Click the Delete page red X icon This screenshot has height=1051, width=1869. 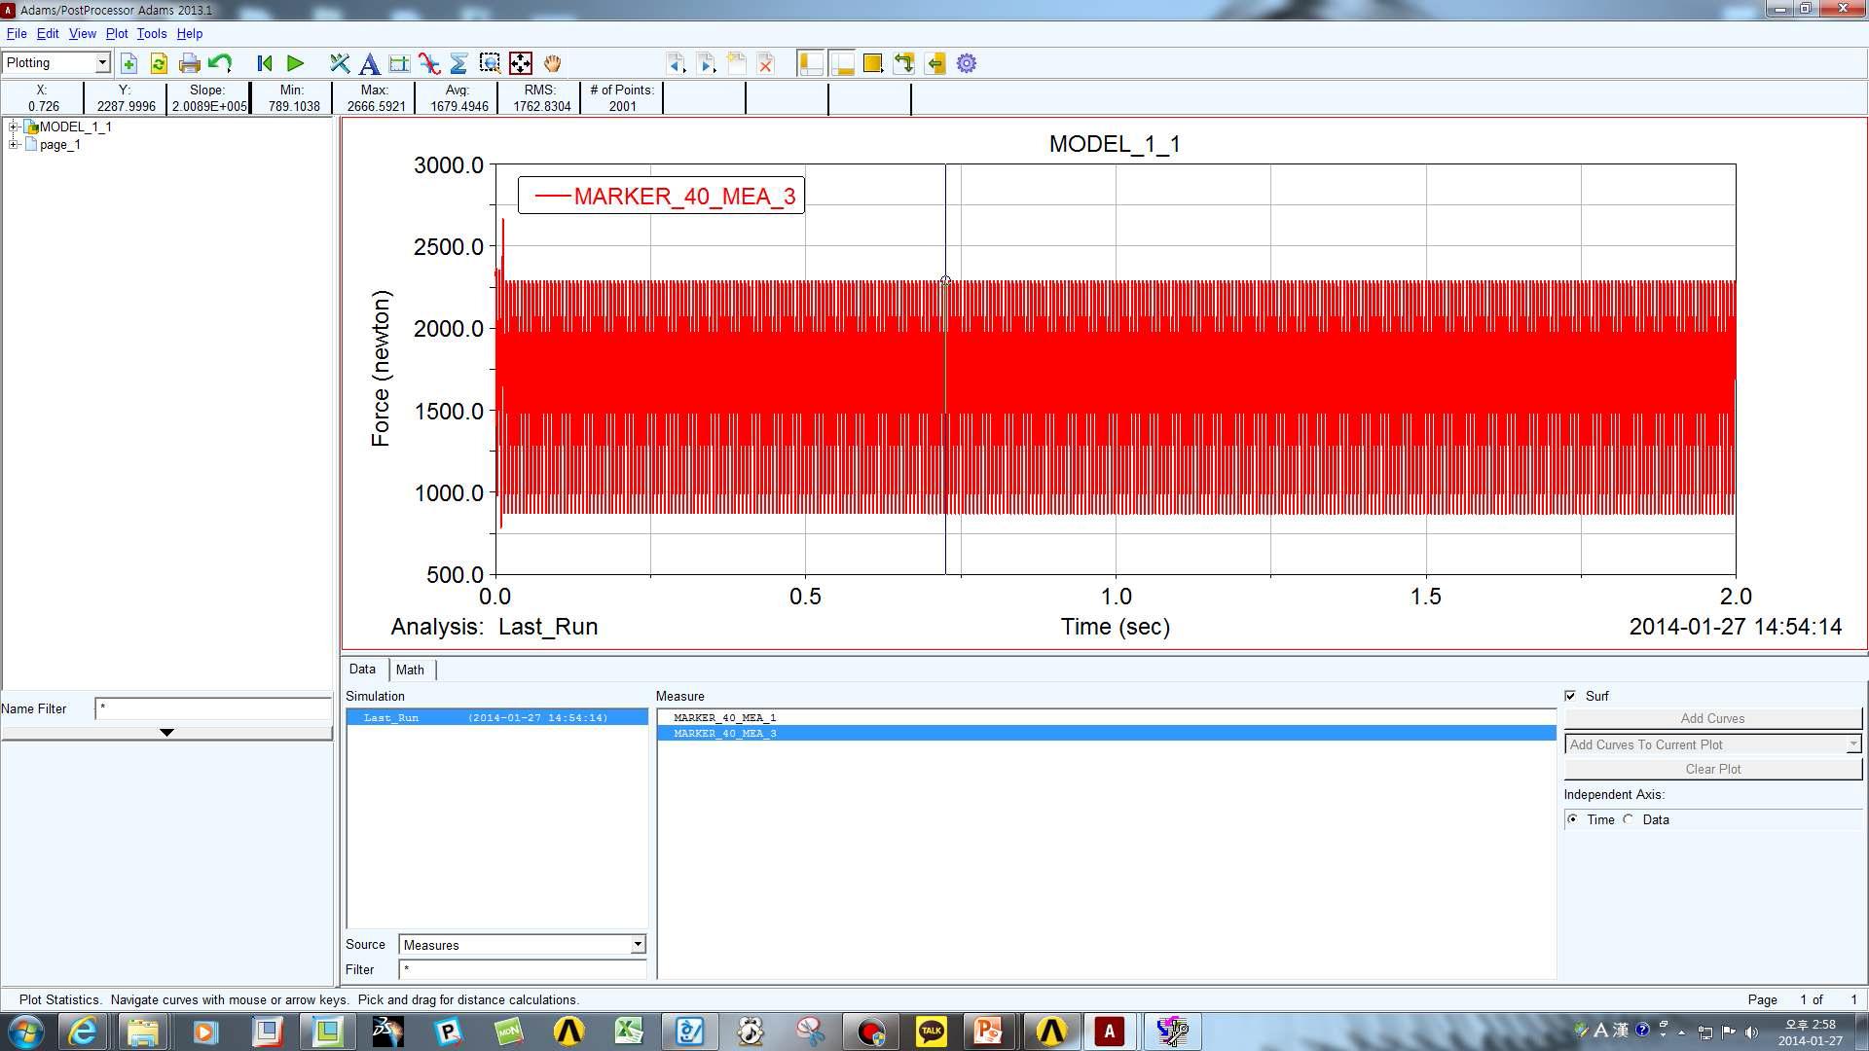tap(766, 64)
